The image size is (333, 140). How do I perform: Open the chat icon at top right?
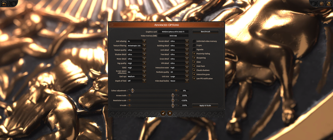pyautogui.click(x=322, y=4)
